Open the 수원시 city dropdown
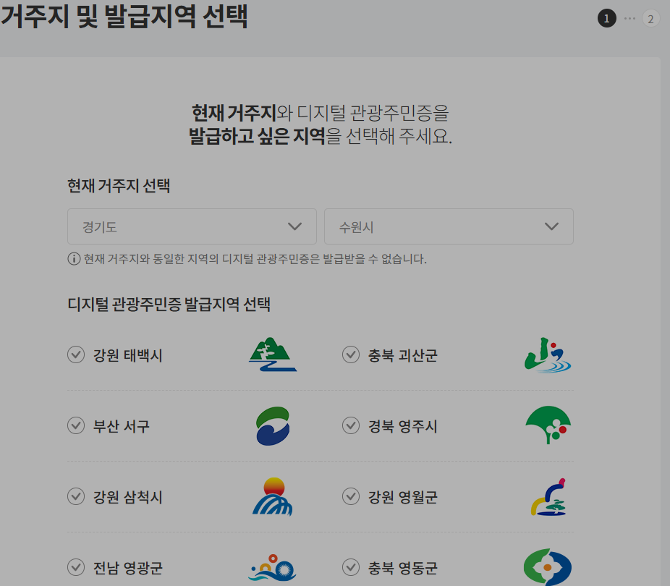The image size is (670, 586). (449, 226)
